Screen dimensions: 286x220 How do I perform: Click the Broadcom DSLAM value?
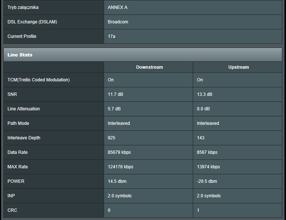118,22
